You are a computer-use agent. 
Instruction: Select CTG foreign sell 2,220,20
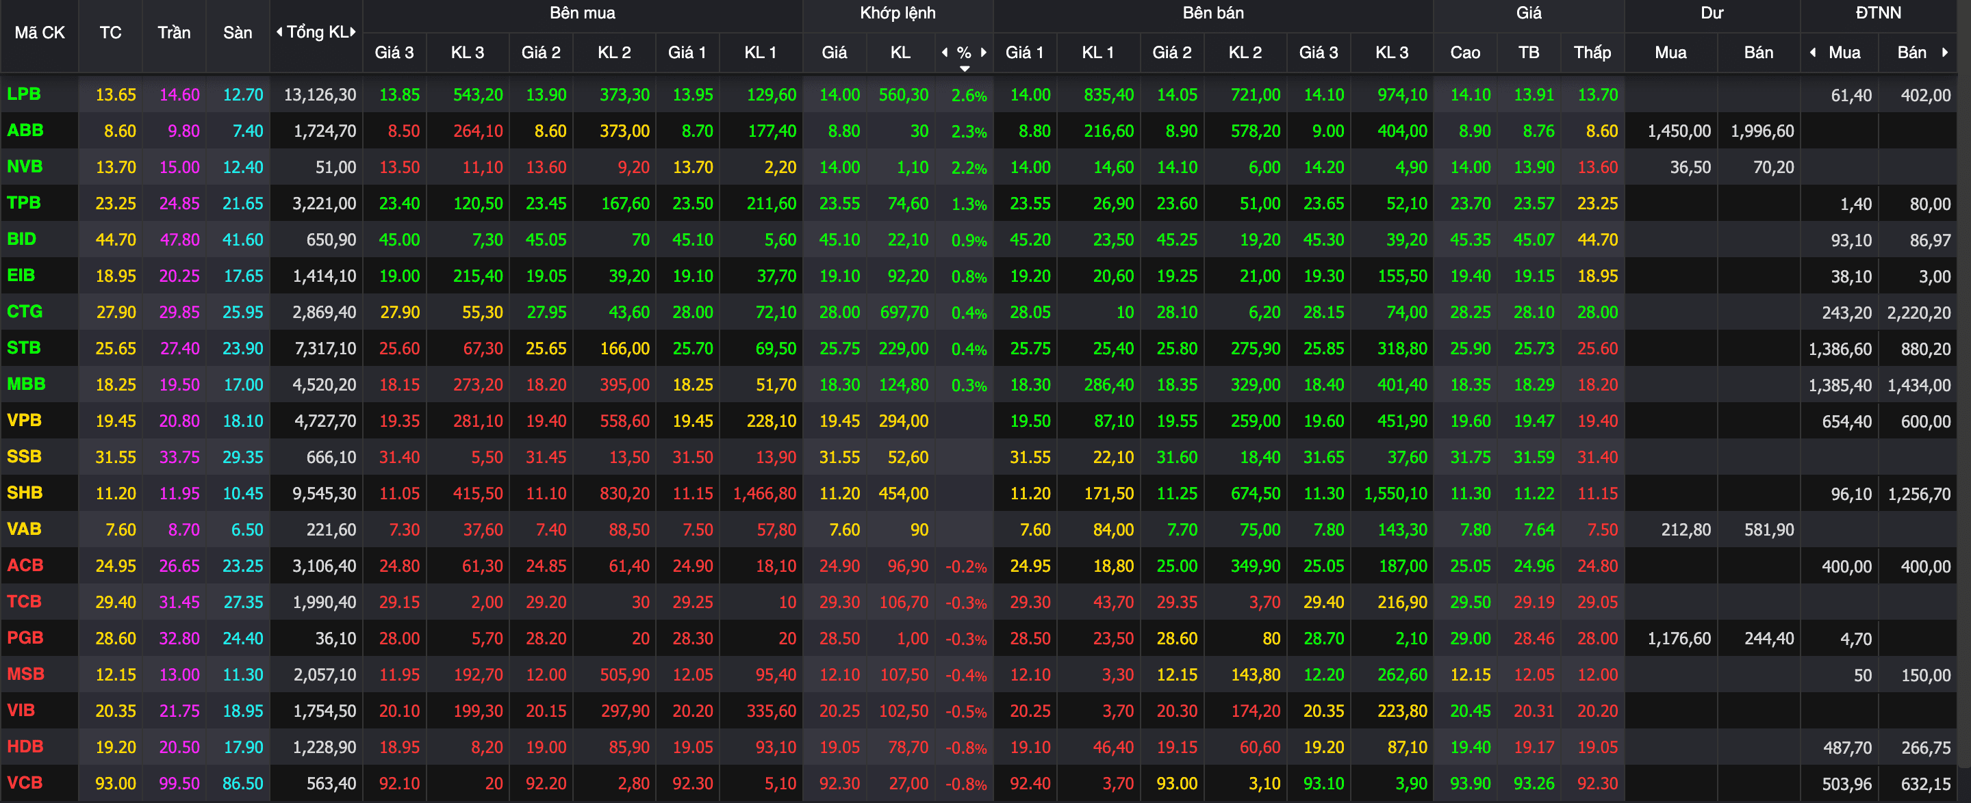[1918, 313]
